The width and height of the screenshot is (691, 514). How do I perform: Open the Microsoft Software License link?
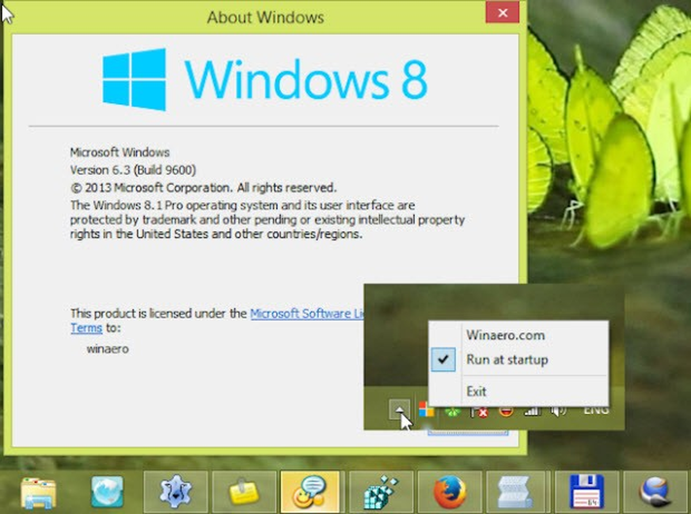307,314
